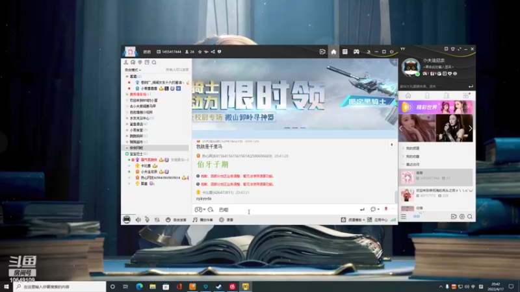
Task: Click the video camera icon at the bottom of the YY window
Action: tap(454, 217)
